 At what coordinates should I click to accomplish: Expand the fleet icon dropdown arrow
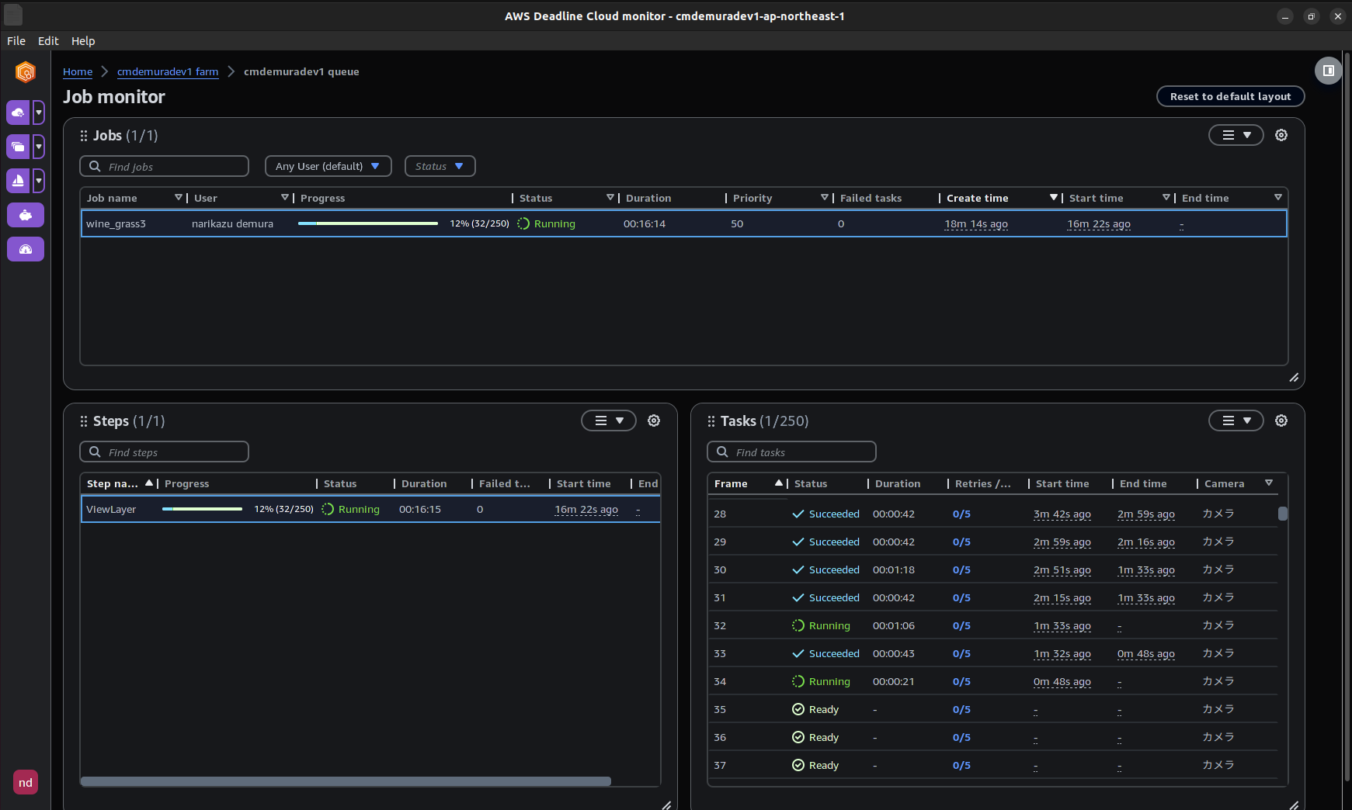tap(39, 181)
